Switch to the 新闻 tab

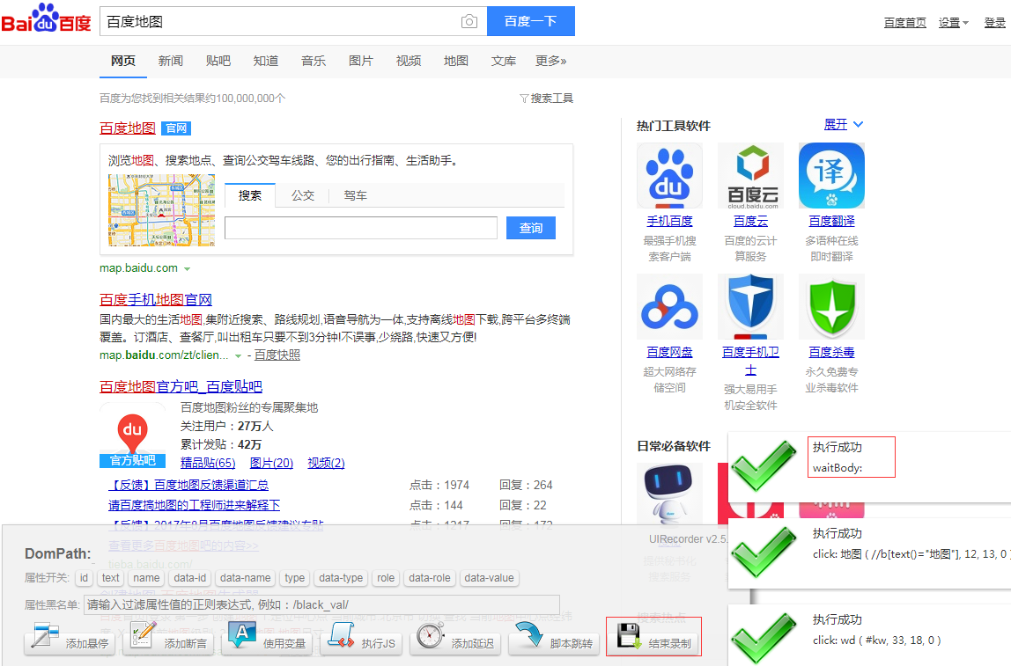[170, 61]
